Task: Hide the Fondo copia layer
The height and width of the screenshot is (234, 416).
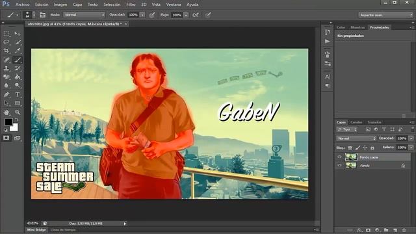Action: pos(339,157)
